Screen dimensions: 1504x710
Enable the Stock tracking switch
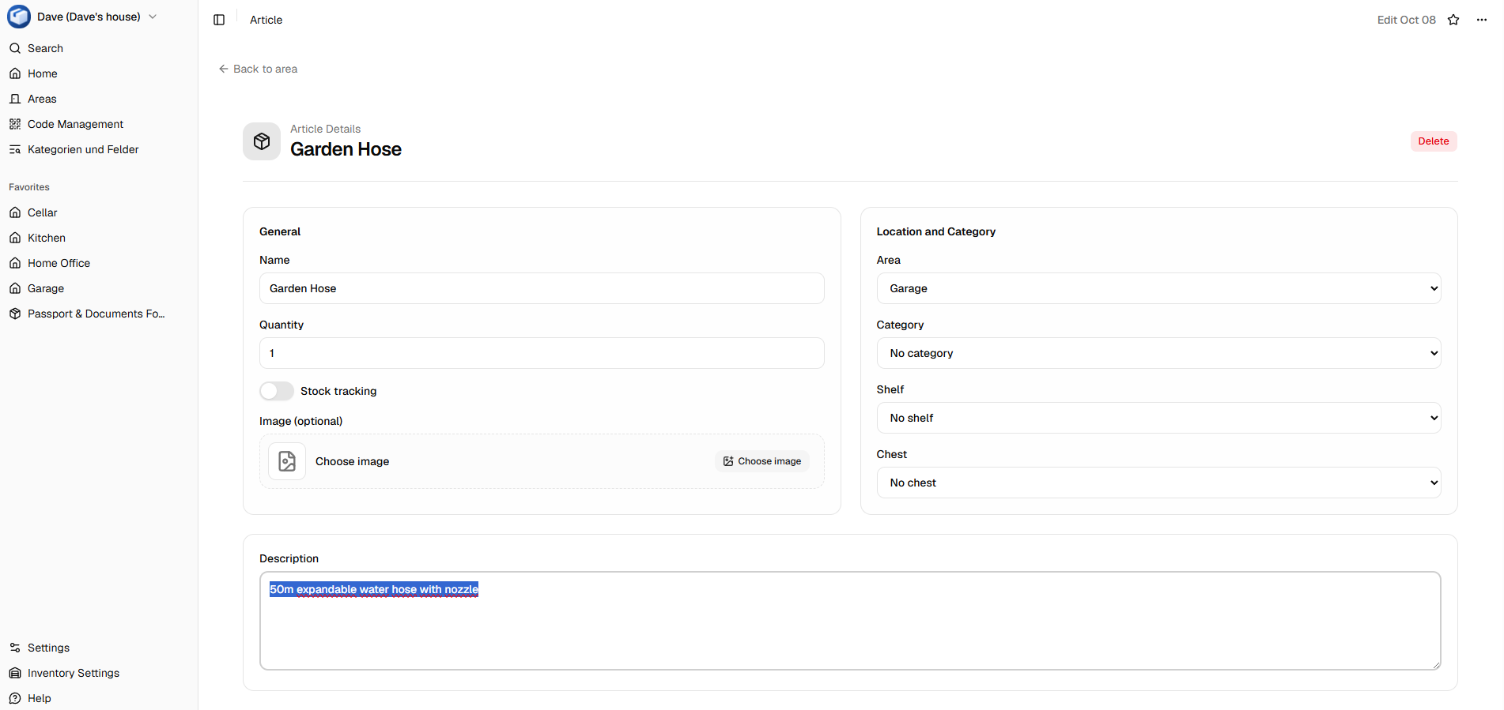pos(277,391)
